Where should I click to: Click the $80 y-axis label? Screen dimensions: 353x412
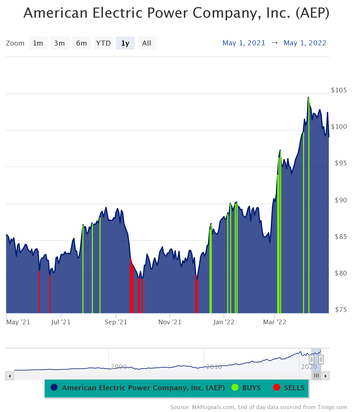click(341, 273)
